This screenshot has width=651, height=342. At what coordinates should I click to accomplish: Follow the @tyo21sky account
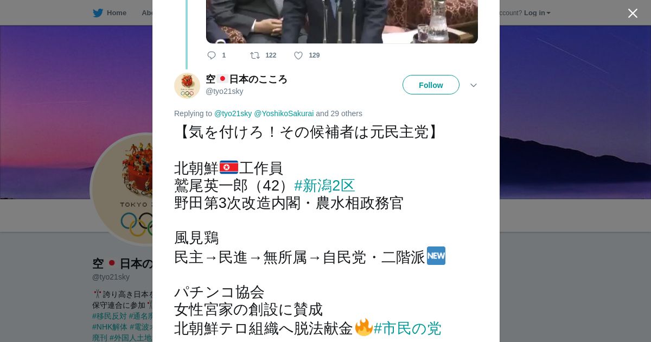pyautogui.click(x=431, y=85)
